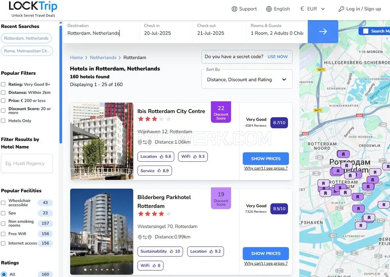Click the blue search arrow button
Image resolution: width=390 pixels, height=277 pixels.
click(x=323, y=32)
